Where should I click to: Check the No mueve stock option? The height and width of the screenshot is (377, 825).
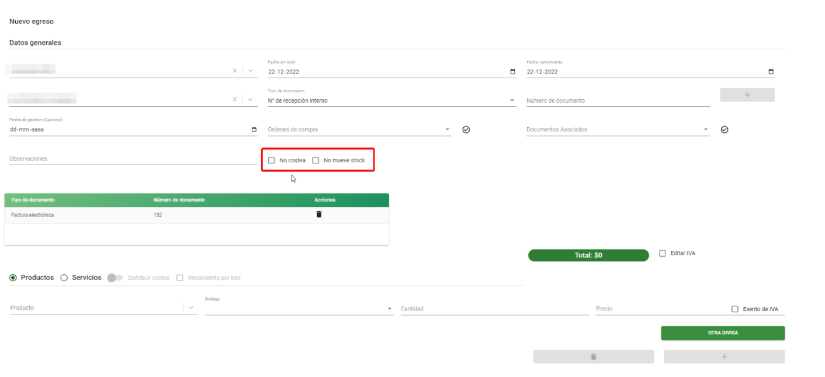coord(316,160)
